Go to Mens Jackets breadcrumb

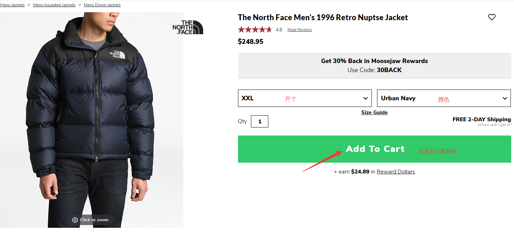13,5
